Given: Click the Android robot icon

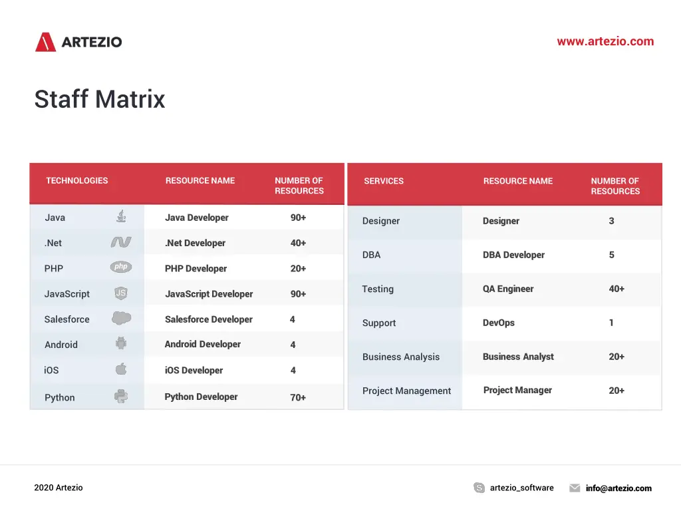Looking at the screenshot, I should tap(121, 343).
